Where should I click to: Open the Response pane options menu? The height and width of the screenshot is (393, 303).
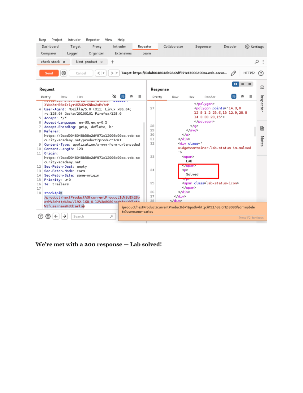point(251,96)
